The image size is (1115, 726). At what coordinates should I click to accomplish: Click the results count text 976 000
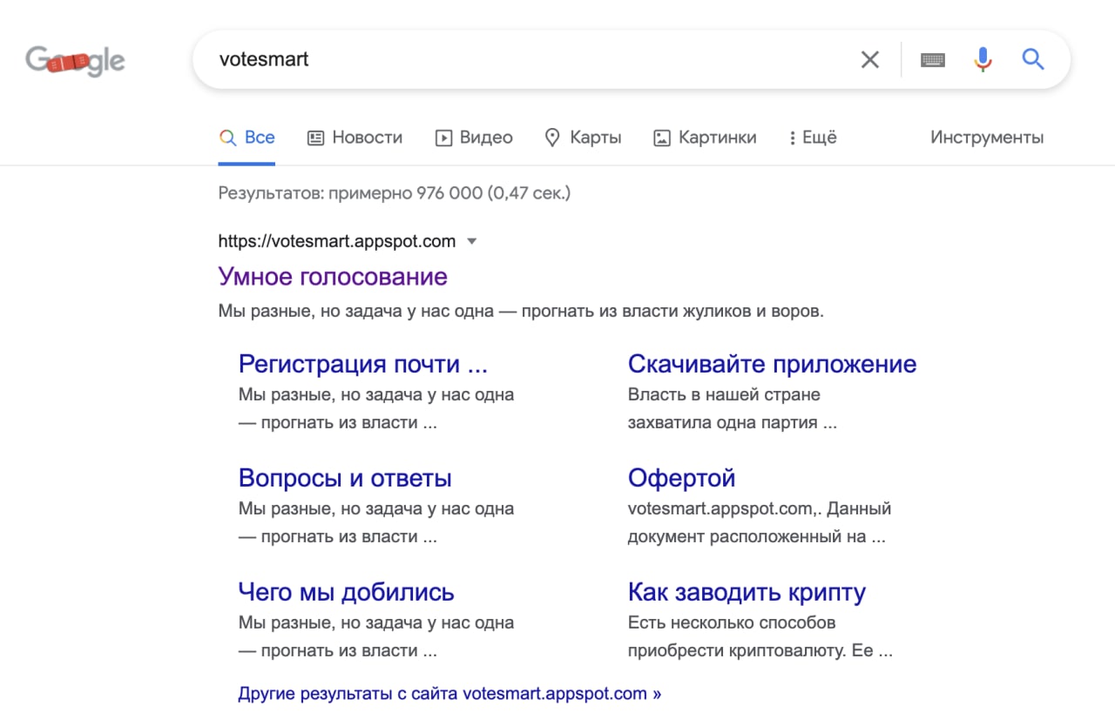click(395, 192)
